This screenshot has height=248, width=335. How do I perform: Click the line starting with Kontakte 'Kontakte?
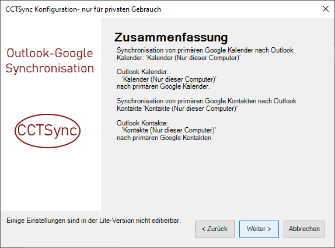point(177,109)
